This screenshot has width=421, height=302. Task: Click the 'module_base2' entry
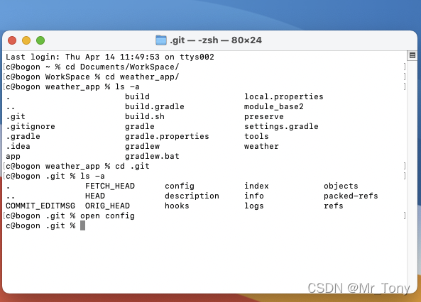click(x=274, y=106)
